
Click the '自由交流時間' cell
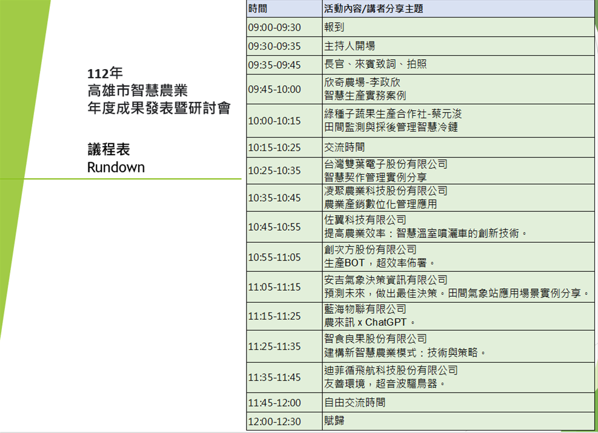click(459, 403)
